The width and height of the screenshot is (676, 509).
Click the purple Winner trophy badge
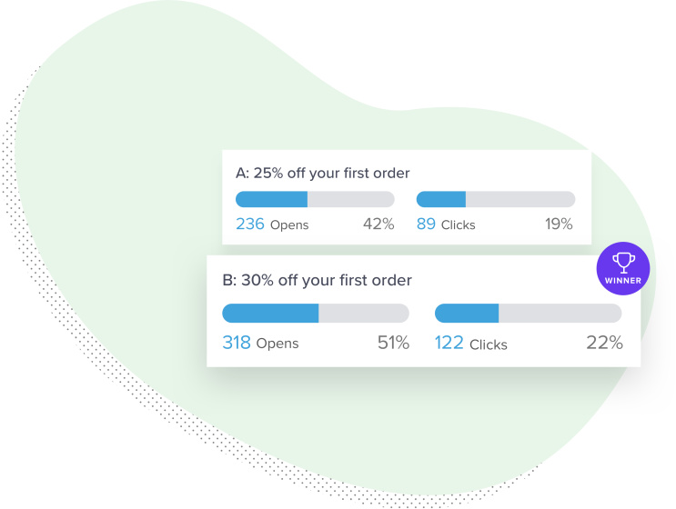(623, 268)
